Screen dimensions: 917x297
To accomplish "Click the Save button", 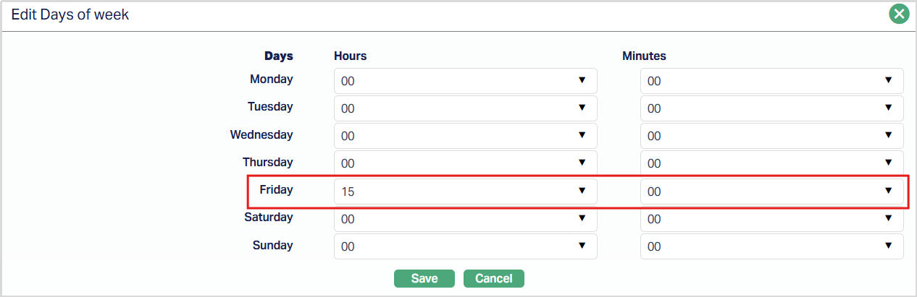I will tap(424, 278).
